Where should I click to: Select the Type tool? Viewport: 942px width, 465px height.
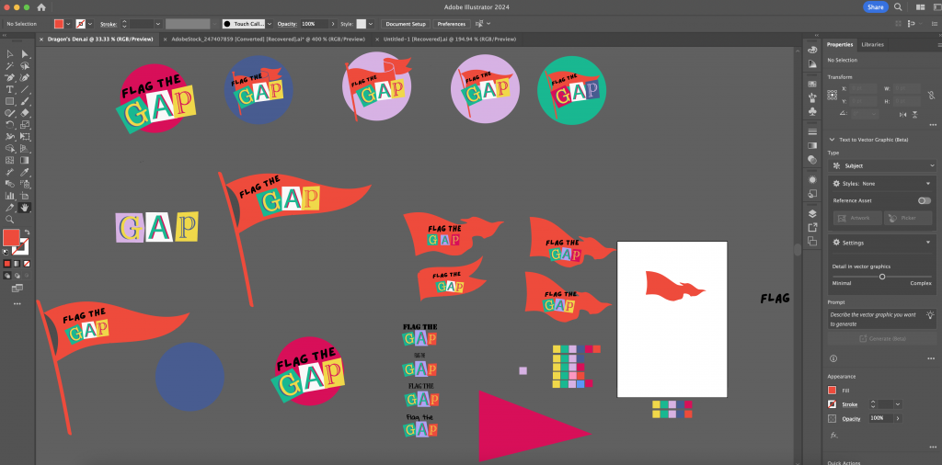(10, 89)
